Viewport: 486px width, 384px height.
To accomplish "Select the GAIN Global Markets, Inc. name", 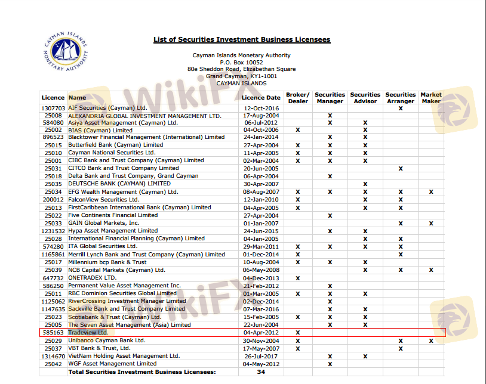I will click(104, 223).
